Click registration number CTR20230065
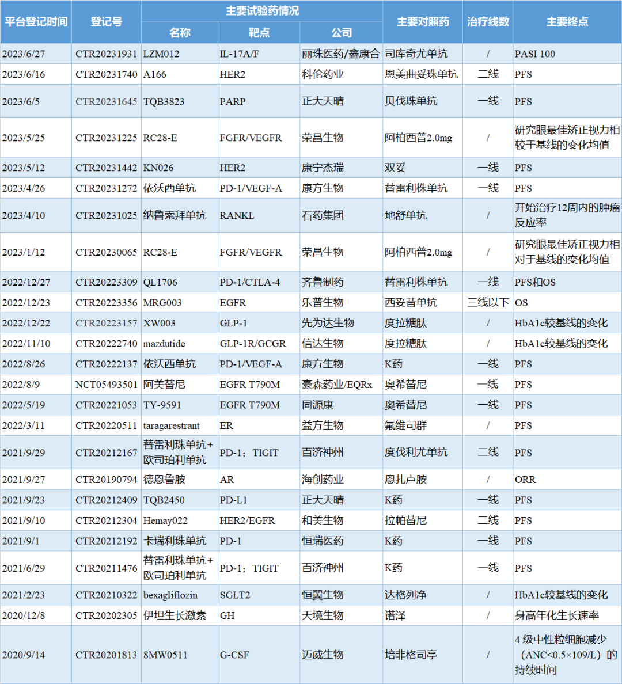The width and height of the screenshot is (622, 684). tap(106, 253)
